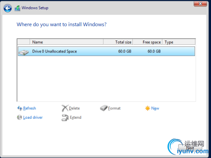The image size is (211, 158).
Task: Continue with the Next button
Action: (190, 148)
